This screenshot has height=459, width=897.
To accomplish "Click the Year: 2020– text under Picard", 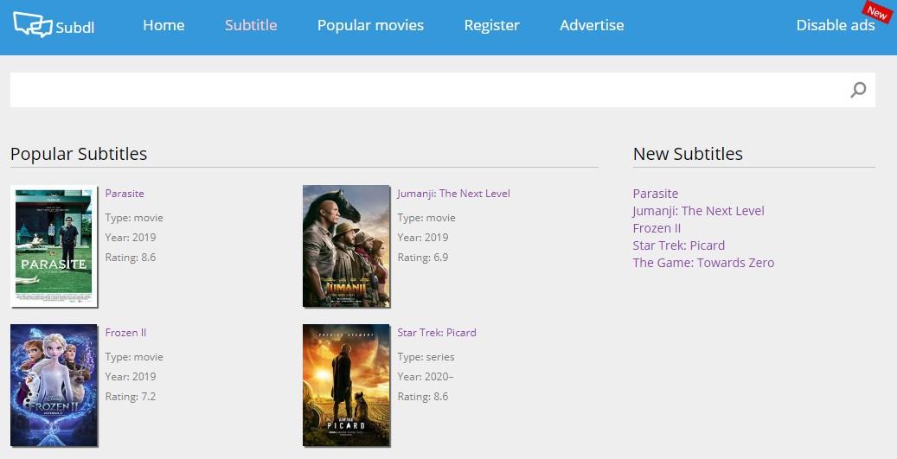I will click(x=425, y=377).
